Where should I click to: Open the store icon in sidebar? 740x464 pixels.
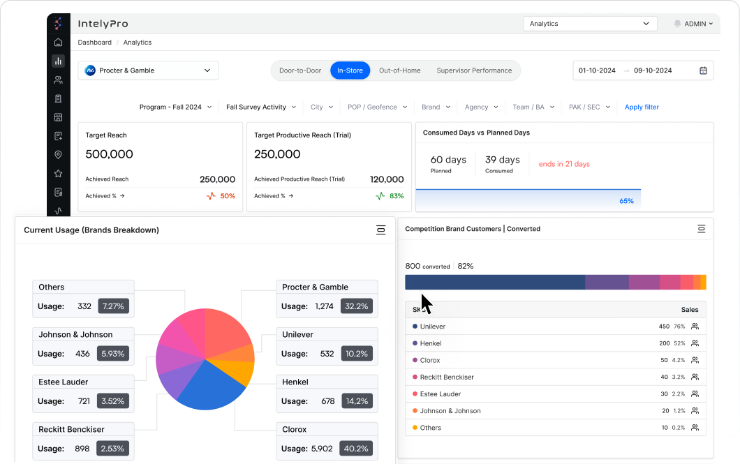[58, 117]
